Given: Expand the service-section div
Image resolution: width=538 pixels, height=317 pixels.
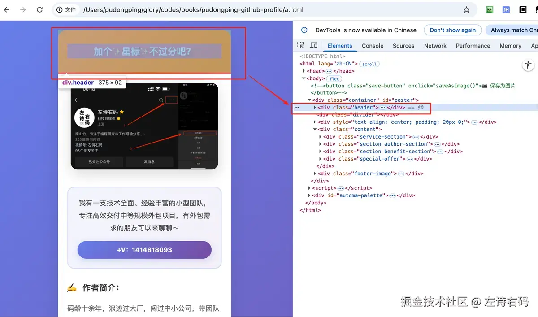Looking at the screenshot, I should (320, 137).
